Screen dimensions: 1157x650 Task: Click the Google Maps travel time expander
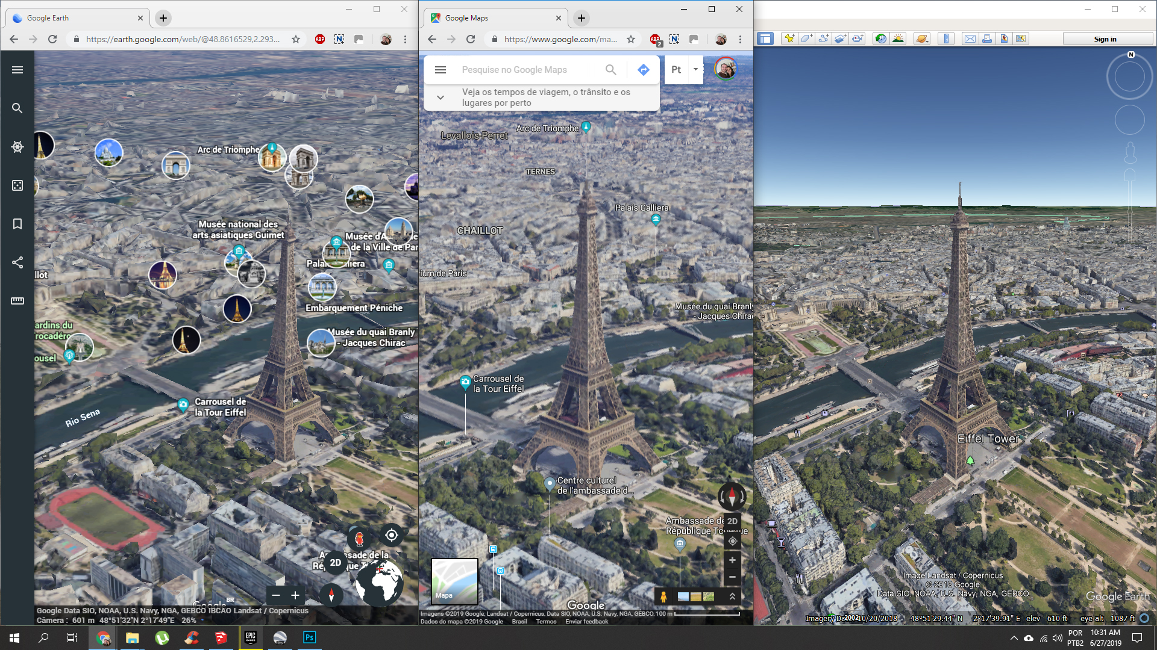coord(441,97)
